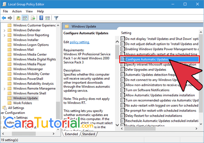Click the Up one level folder icon

pos(18,18)
